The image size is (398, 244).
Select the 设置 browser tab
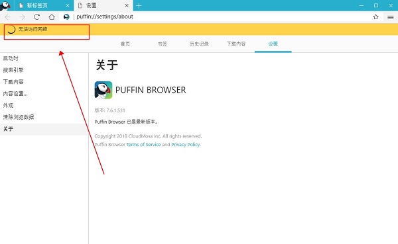tap(103, 5)
